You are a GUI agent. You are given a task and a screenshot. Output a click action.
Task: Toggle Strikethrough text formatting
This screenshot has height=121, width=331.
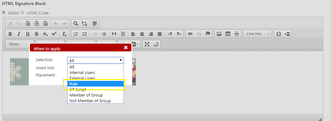(36, 34)
